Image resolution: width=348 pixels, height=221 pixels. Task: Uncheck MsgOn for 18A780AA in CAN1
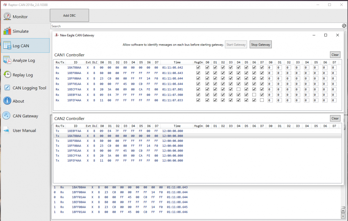click(x=198, y=68)
